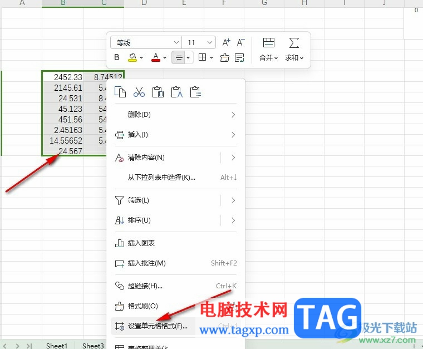
Task: Click the merge cells 合并 icon
Action: pos(269,43)
